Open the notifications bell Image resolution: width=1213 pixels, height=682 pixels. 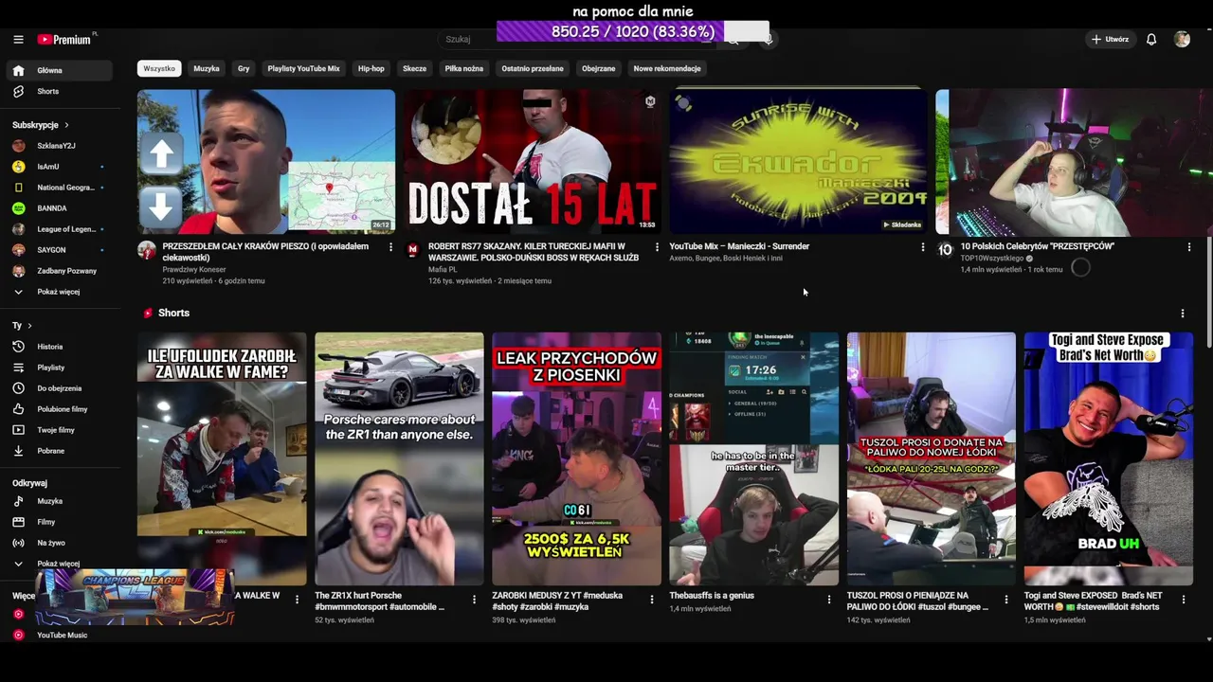(1151, 40)
